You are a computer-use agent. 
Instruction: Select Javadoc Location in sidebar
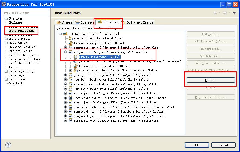click(22, 47)
